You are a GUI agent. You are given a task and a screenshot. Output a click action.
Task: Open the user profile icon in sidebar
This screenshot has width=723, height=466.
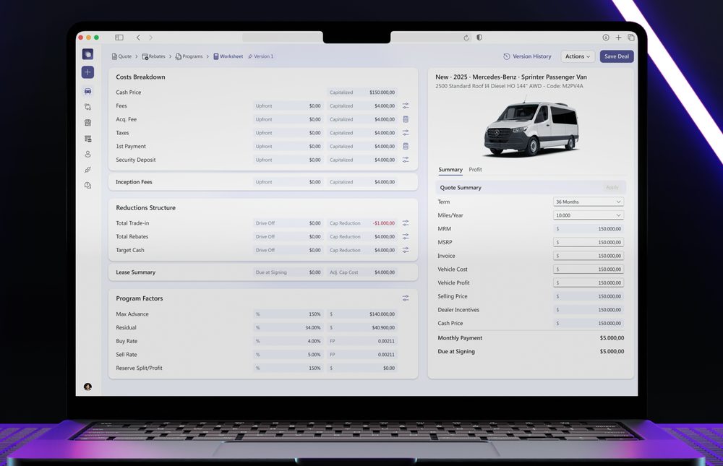click(87, 155)
